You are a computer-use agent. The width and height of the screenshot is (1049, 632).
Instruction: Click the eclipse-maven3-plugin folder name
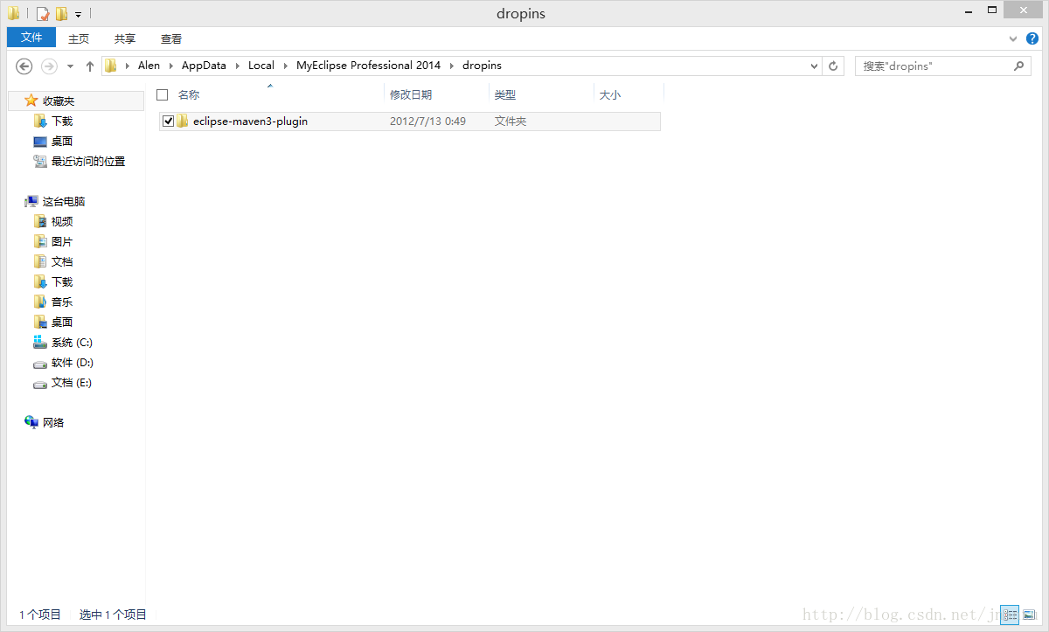250,122
